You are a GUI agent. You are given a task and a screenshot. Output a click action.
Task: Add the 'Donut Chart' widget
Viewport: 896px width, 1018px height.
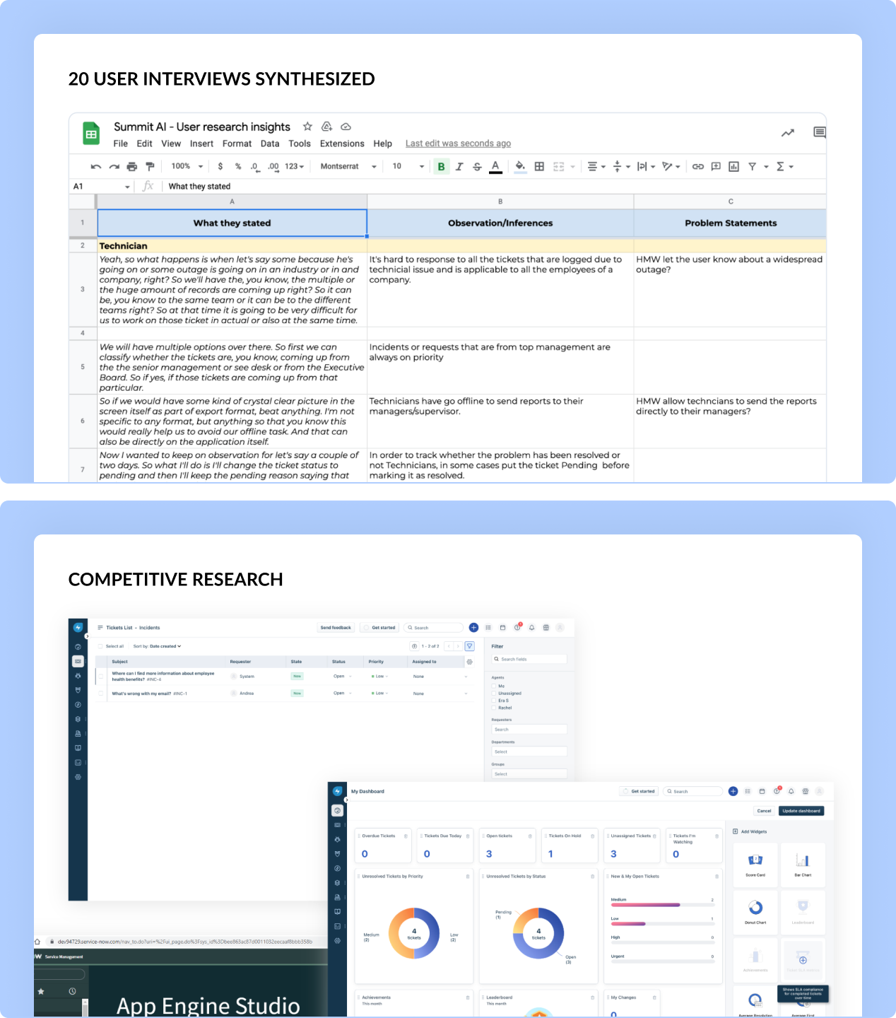pyautogui.click(x=755, y=911)
